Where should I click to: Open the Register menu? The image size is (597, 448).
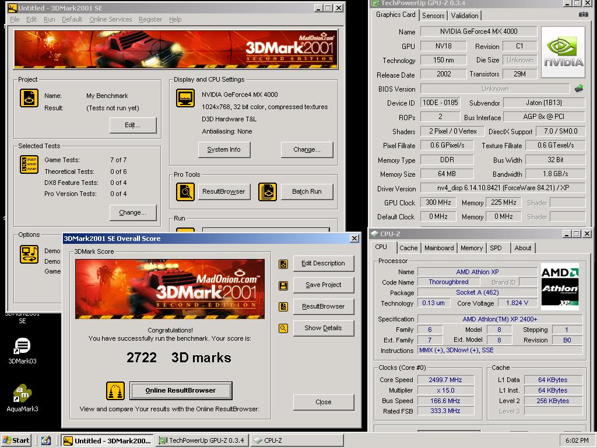150,19
